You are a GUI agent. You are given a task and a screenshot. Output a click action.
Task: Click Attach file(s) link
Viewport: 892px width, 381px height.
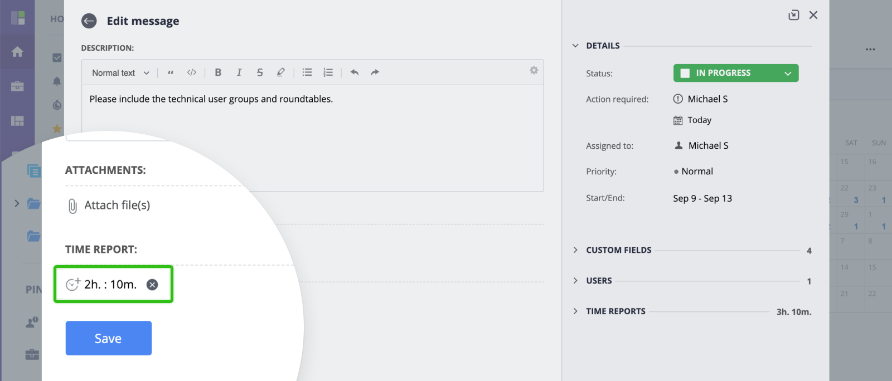click(117, 205)
